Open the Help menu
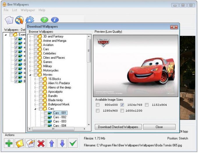 pos(42,10)
